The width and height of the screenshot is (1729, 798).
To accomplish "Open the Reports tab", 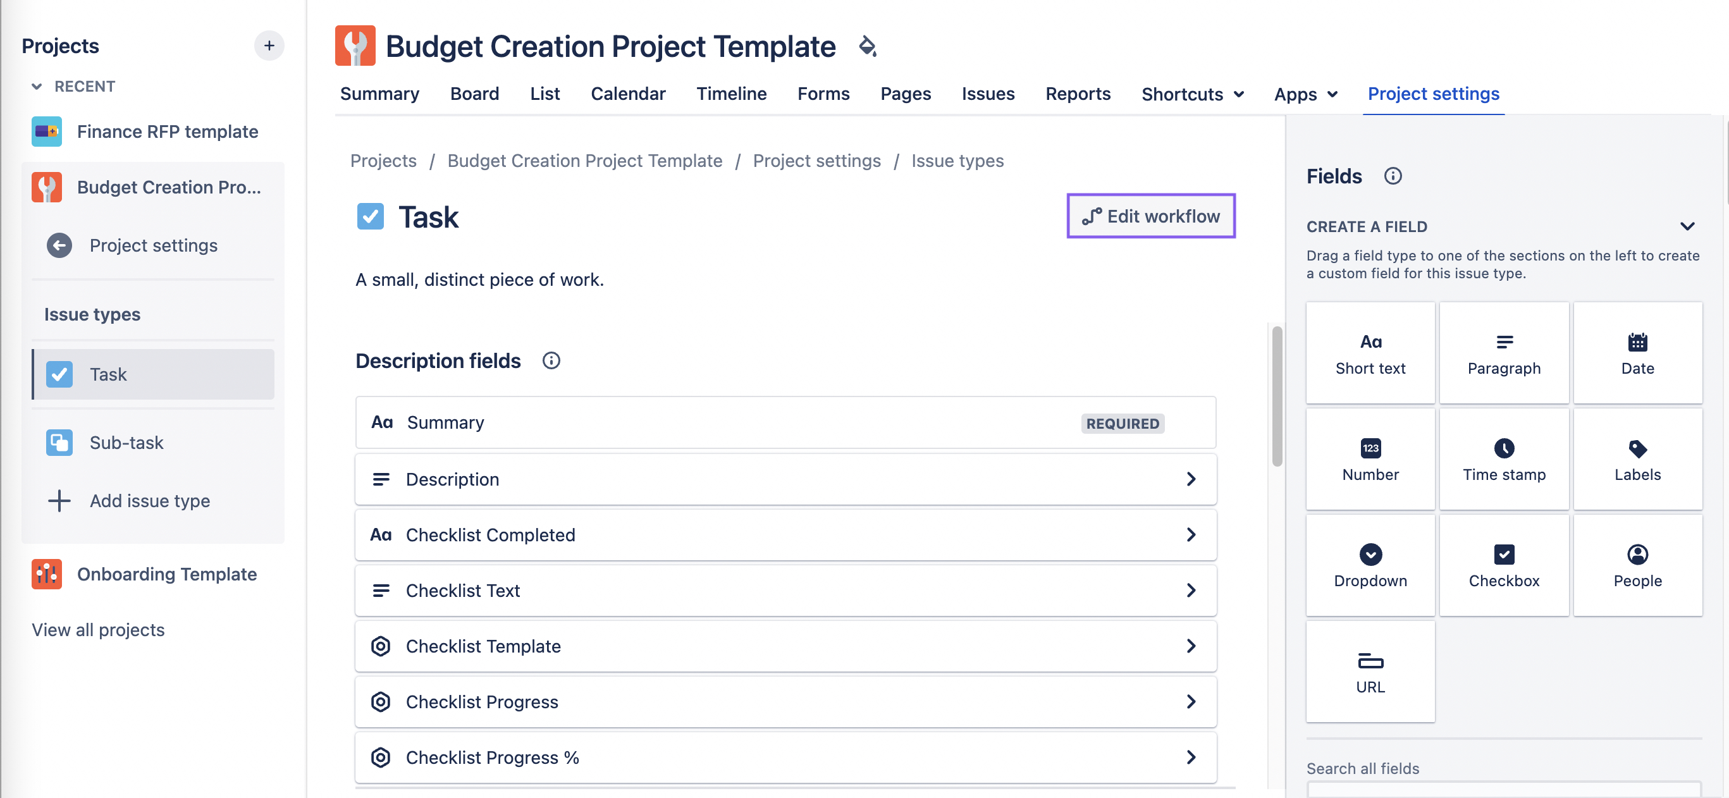I will (1077, 94).
